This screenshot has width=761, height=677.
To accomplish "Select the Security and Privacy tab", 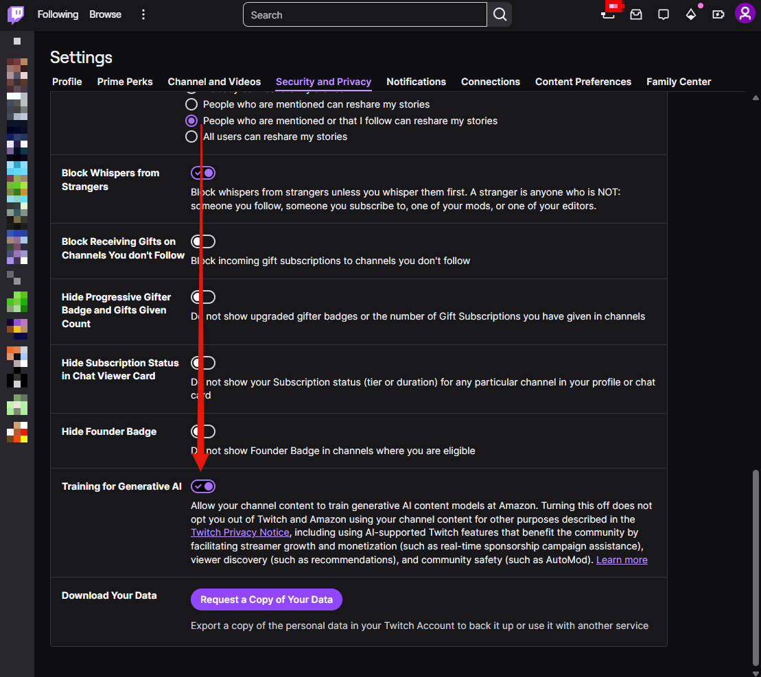I will coord(323,82).
